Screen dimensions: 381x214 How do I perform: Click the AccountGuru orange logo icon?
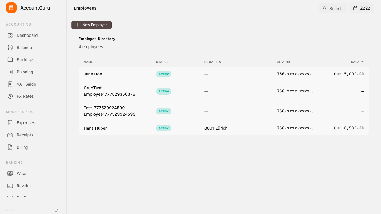pos(11,8)
